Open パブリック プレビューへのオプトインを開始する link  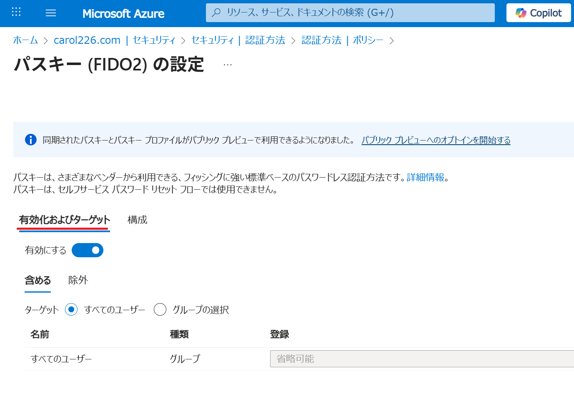[x=436, y=140]
